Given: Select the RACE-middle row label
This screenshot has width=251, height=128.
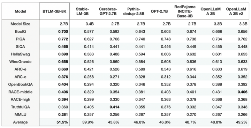Looking at the screenshot, I should click(20, 92).
